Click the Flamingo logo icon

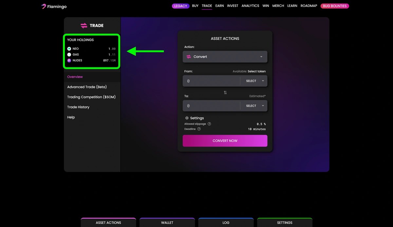coord(44,6)
